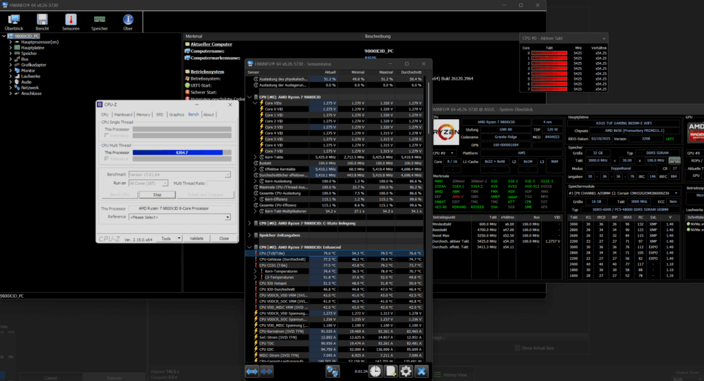Click the Bench CPU button in CPU-Z
The height and width of the screenshot is (381, 704).
pos(120,195)
